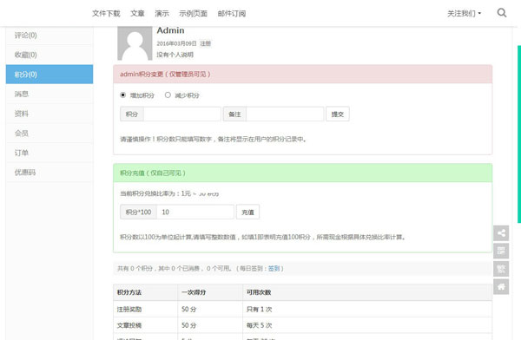The width and height of the screenshot is (521, 340).
Task: Open the 消息 sidebar tab
Action: pyautogui.click(x=49, y=94)
